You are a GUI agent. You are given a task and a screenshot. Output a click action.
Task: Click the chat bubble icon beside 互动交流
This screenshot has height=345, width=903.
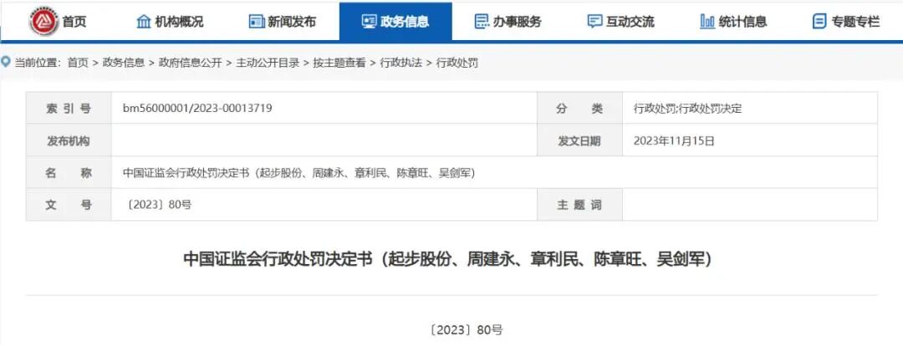(594, 22)
